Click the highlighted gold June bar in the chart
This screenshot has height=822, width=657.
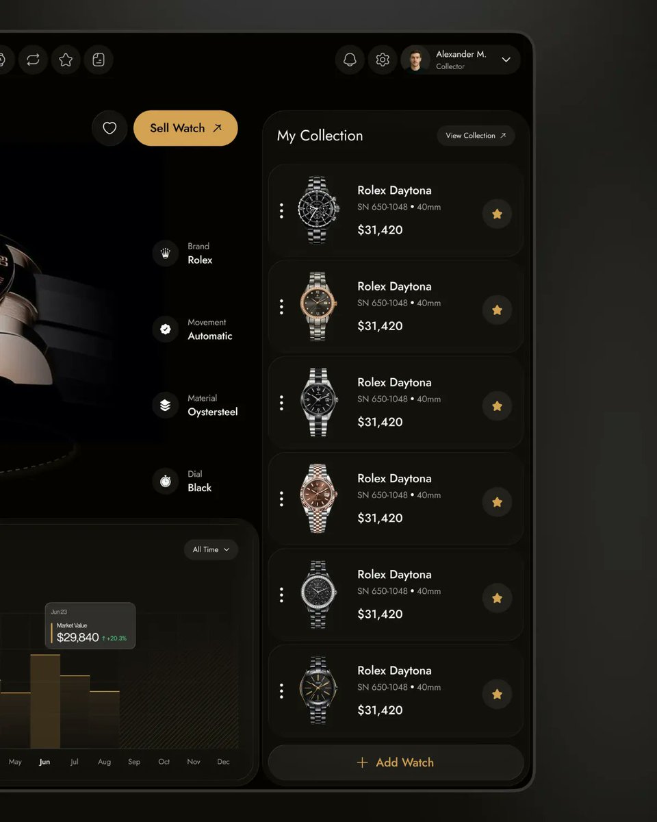click(x=45, y=701)
